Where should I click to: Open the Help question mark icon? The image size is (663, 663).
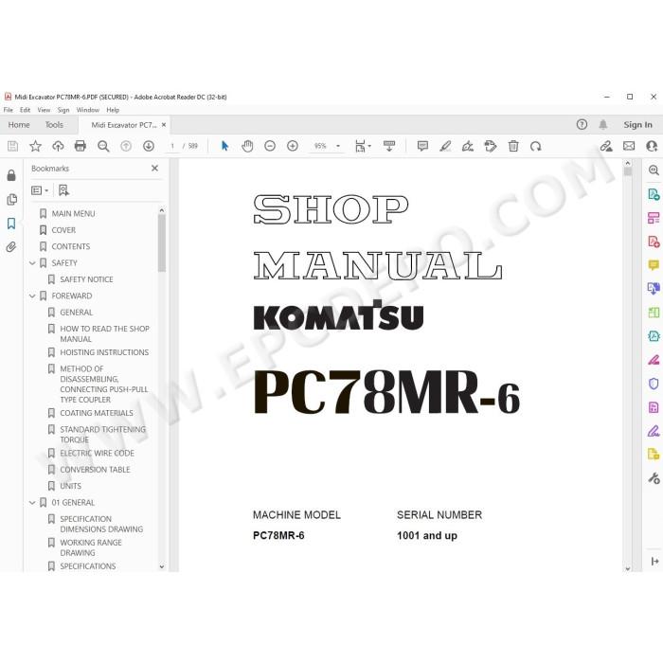click(x=582, y=124)
